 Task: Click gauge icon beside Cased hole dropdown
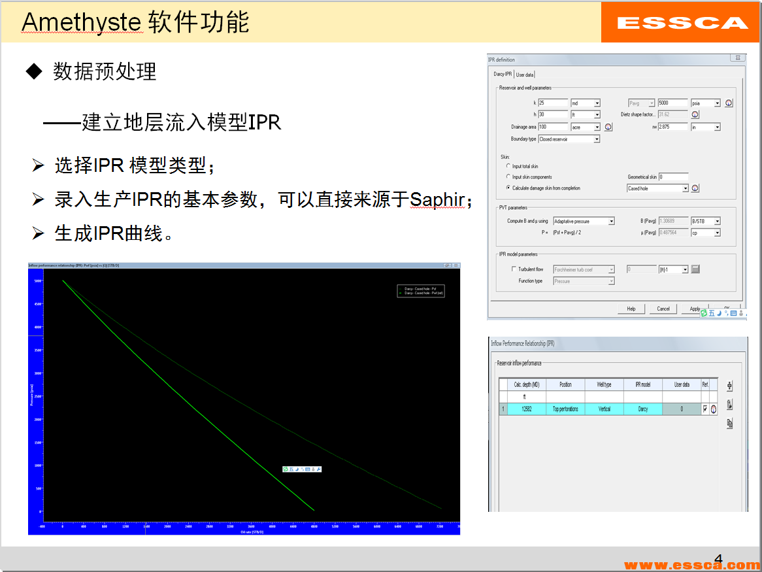pyautogui.click(x=695, y=188)
